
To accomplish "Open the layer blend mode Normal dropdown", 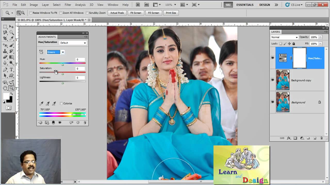I will coord(284,37).
